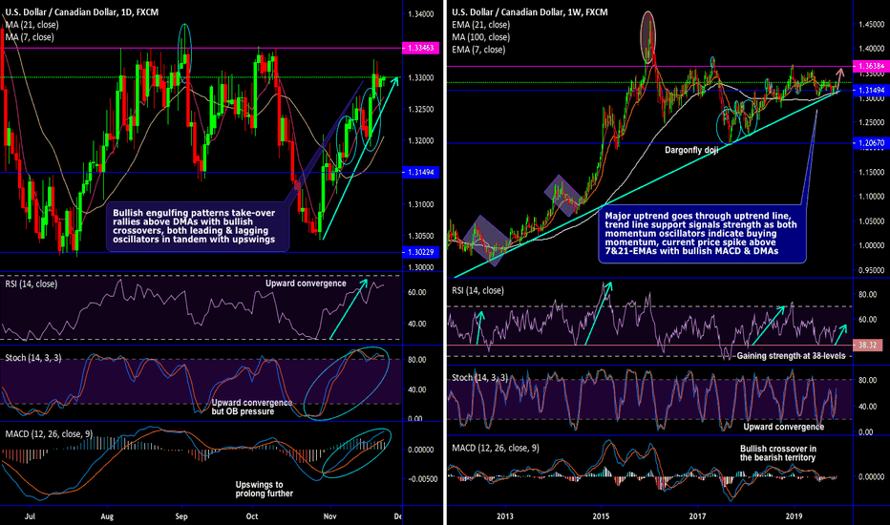Click the pink ellipse at weekly price peak
The image size is (890, 525).
(648, 31)
